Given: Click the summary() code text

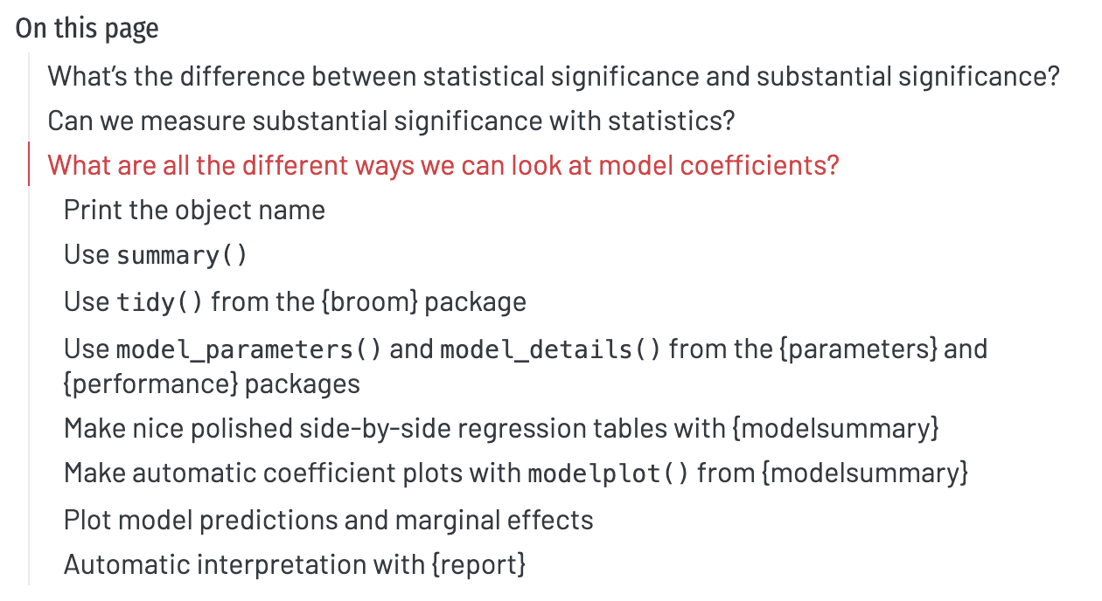Looking at the screenshot, I should [182, 255].
